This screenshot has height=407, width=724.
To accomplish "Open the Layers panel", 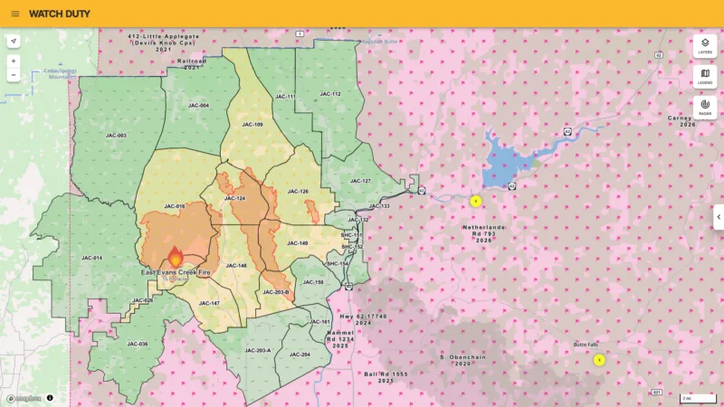I will [705, 46].
